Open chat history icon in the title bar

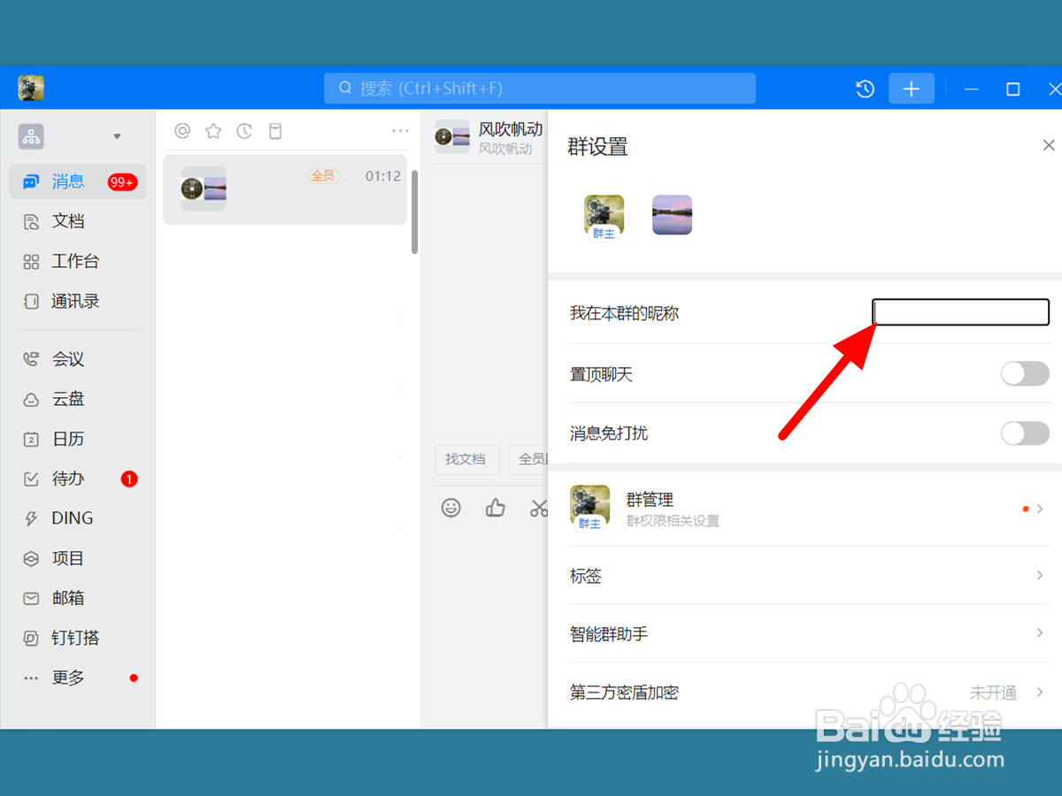[x=865, y=88]
